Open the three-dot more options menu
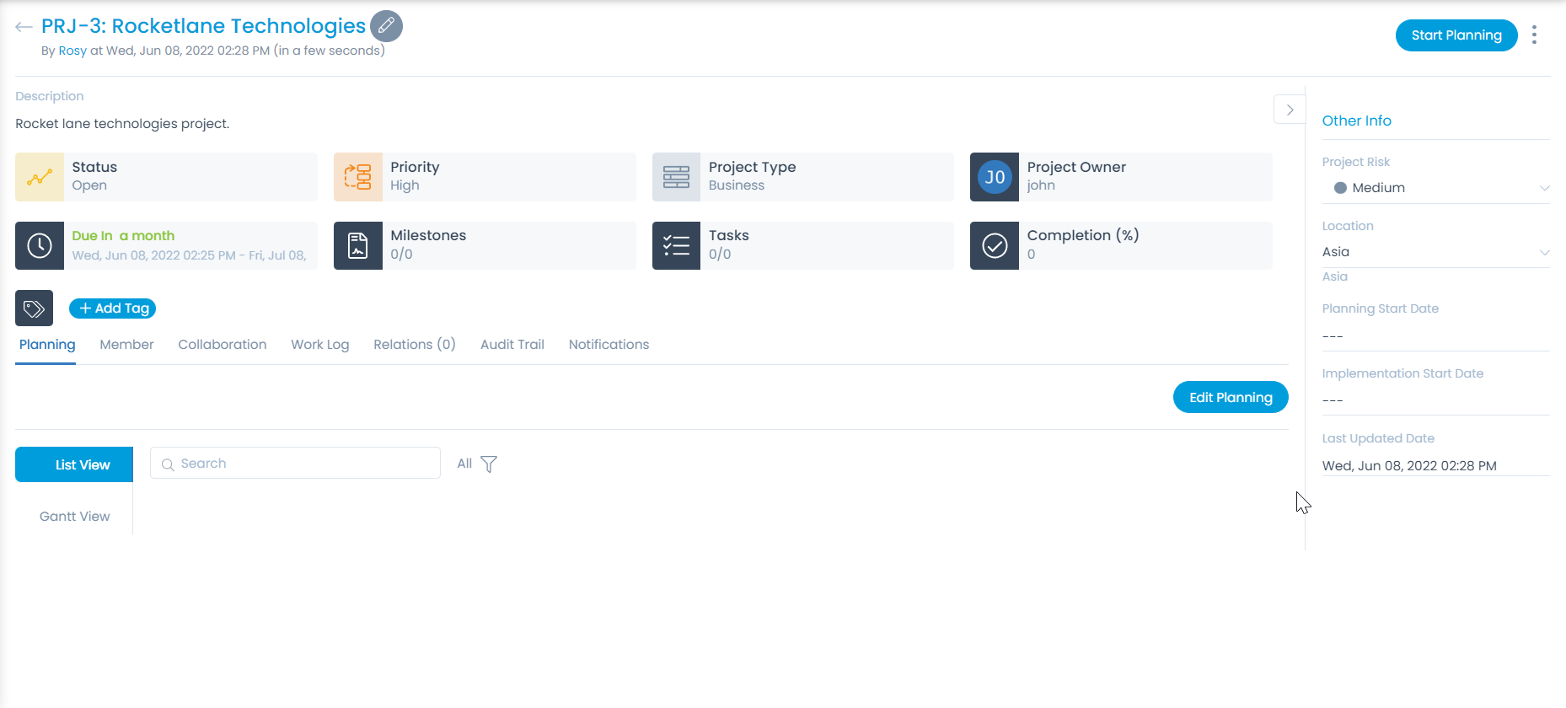1566x708 pixels. [x=1534, y=35]
